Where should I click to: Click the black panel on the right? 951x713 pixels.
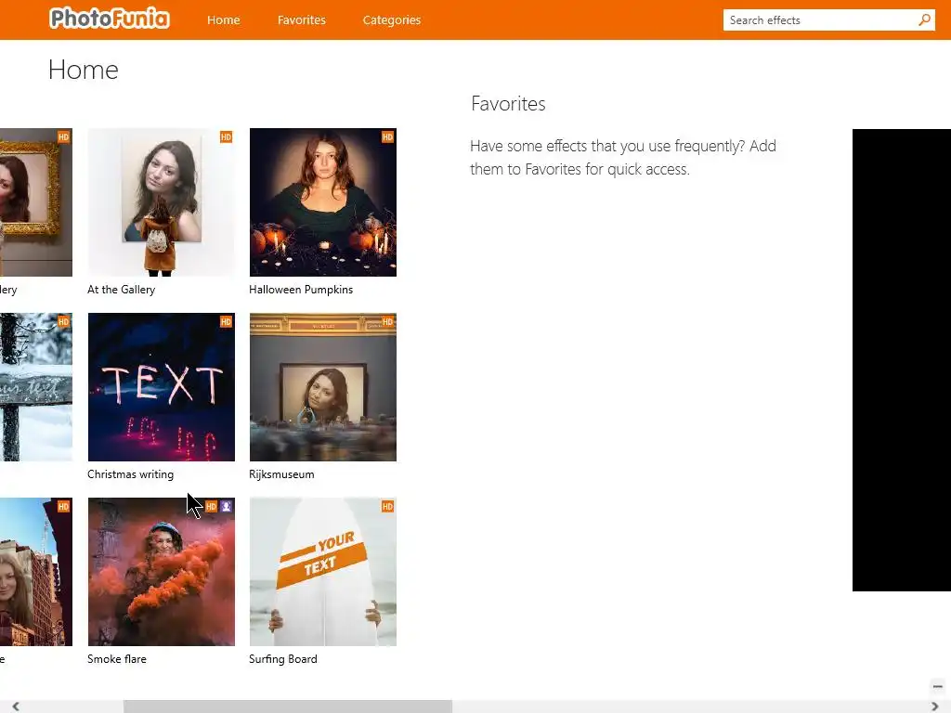[901, 359]
